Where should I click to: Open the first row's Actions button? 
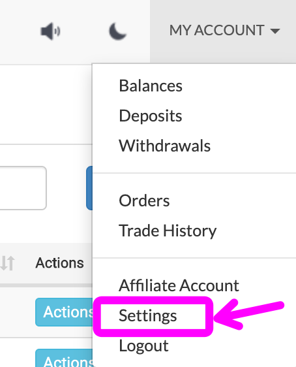[x=65, y=312]
